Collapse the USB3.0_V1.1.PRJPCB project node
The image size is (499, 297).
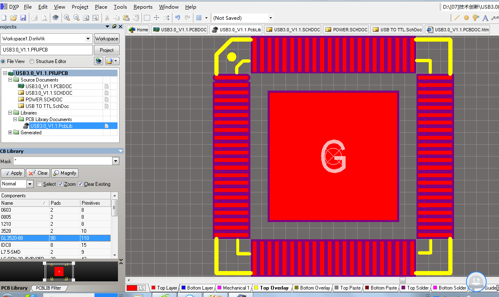click(x=5, y=73)
